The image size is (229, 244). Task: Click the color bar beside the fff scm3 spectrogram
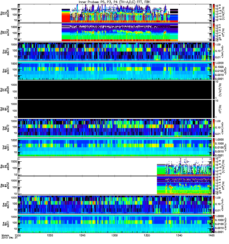214,185
